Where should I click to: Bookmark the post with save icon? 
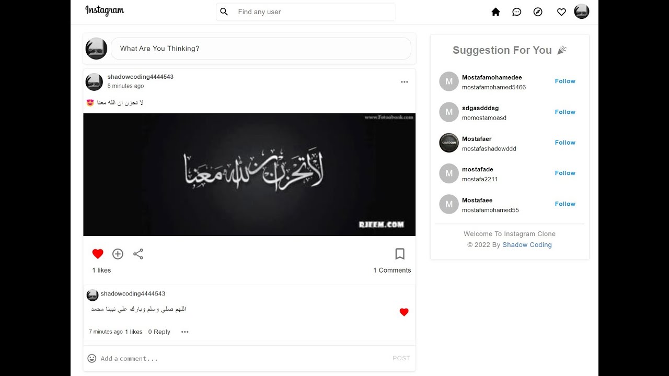[x=400, y=254]
